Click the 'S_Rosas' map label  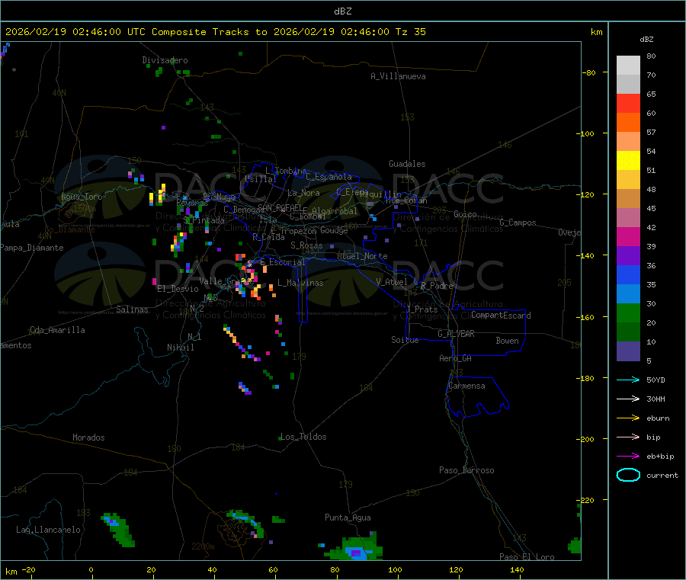(306, 245)
